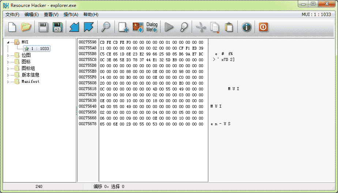Click the New file toolbar icon
Screen dimensions: 338x193
tap(12, 27)
